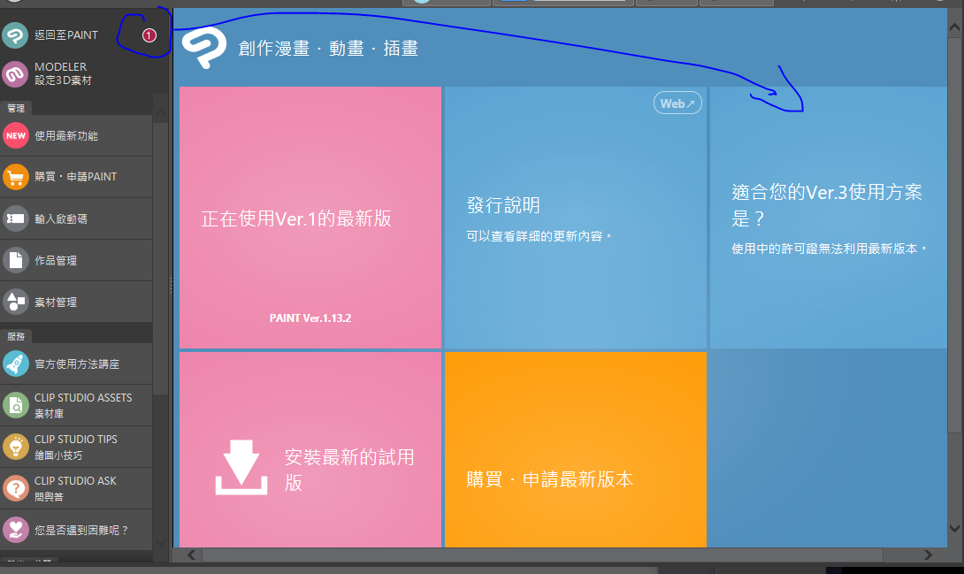The height and width of the screenshot is (574, 964).
Task: Click the NEW icon for 使用最新功能
Action: [16, 136]
